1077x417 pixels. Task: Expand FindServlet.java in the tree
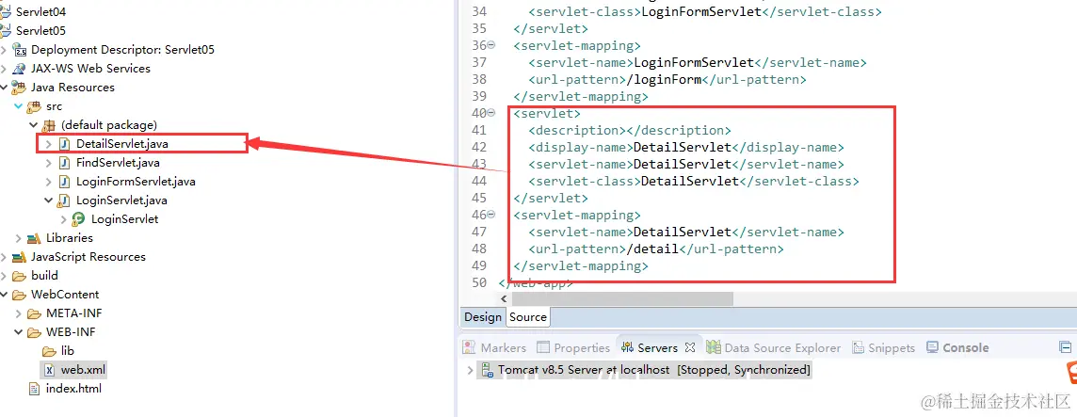pyautogui.click(x=48, y=163)
